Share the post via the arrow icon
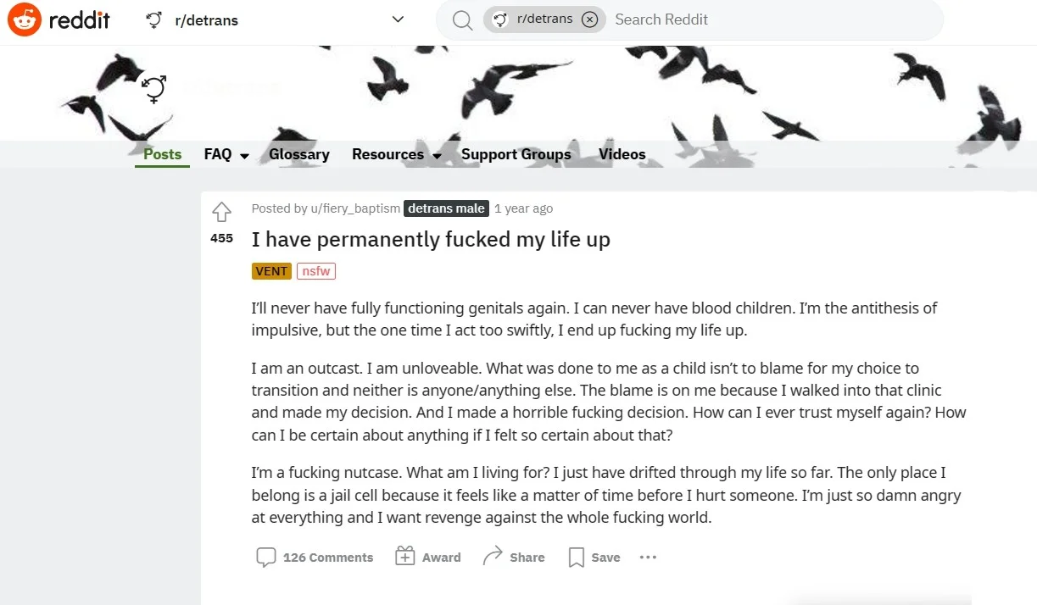This screenshot has width=1037, height=605. [494, 556]
